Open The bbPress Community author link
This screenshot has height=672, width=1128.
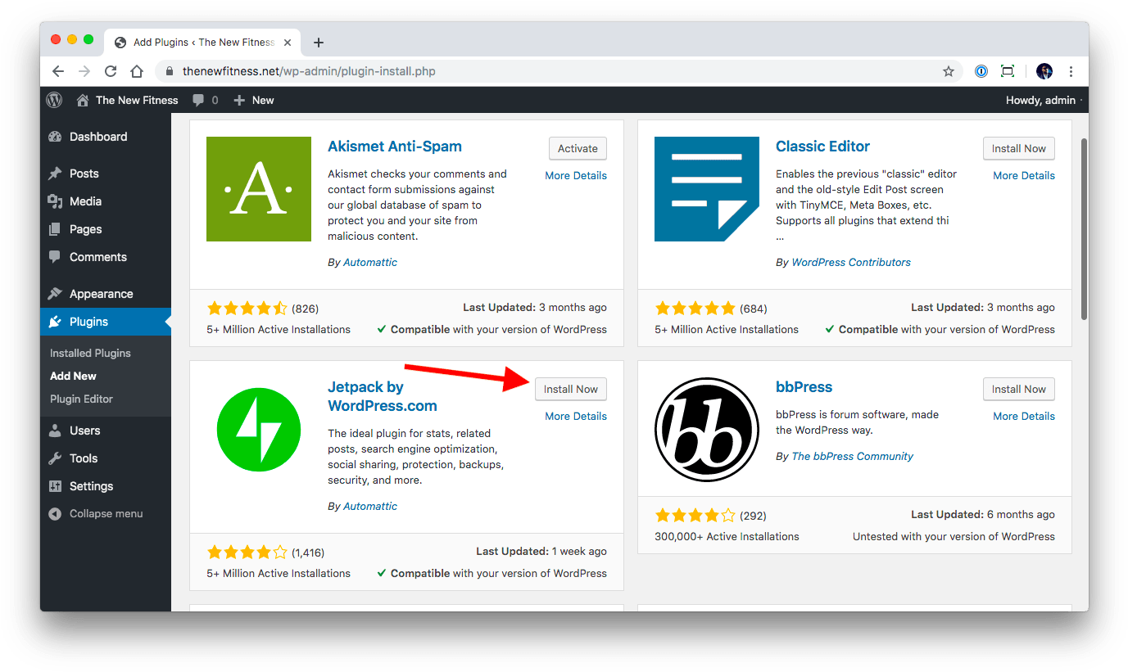pos(852,456)
